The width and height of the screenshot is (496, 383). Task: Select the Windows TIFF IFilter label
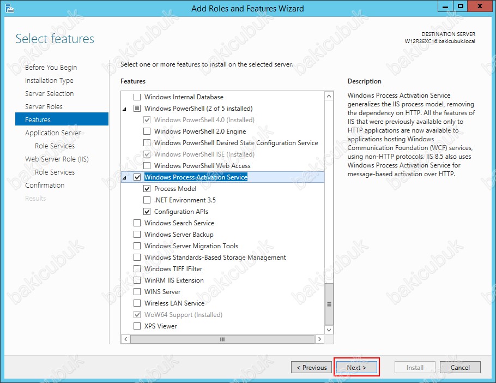pos(173,269)
